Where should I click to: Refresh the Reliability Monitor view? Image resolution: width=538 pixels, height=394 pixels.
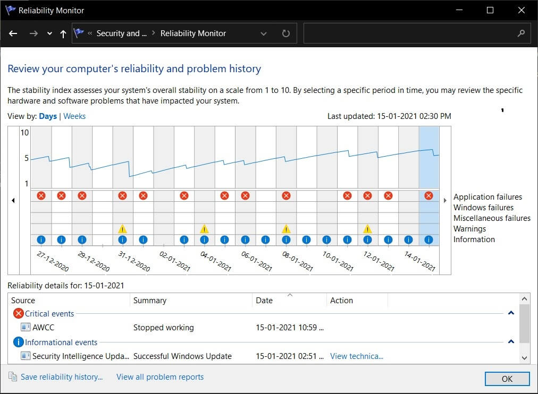pyautogui.click(x=285, y=33)
